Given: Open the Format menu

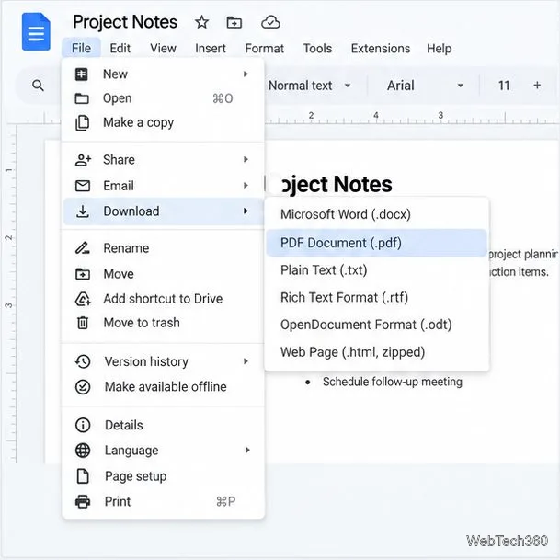Looking at the screenshot, I should [x=265, y=48].
